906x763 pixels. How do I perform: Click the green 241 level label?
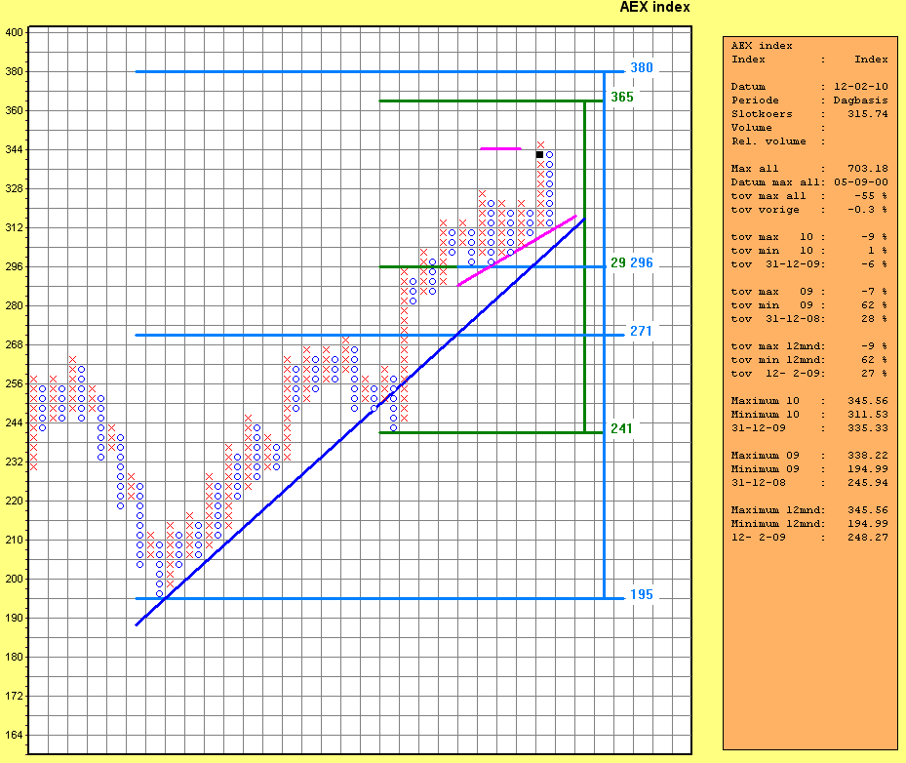pos(621,428)
